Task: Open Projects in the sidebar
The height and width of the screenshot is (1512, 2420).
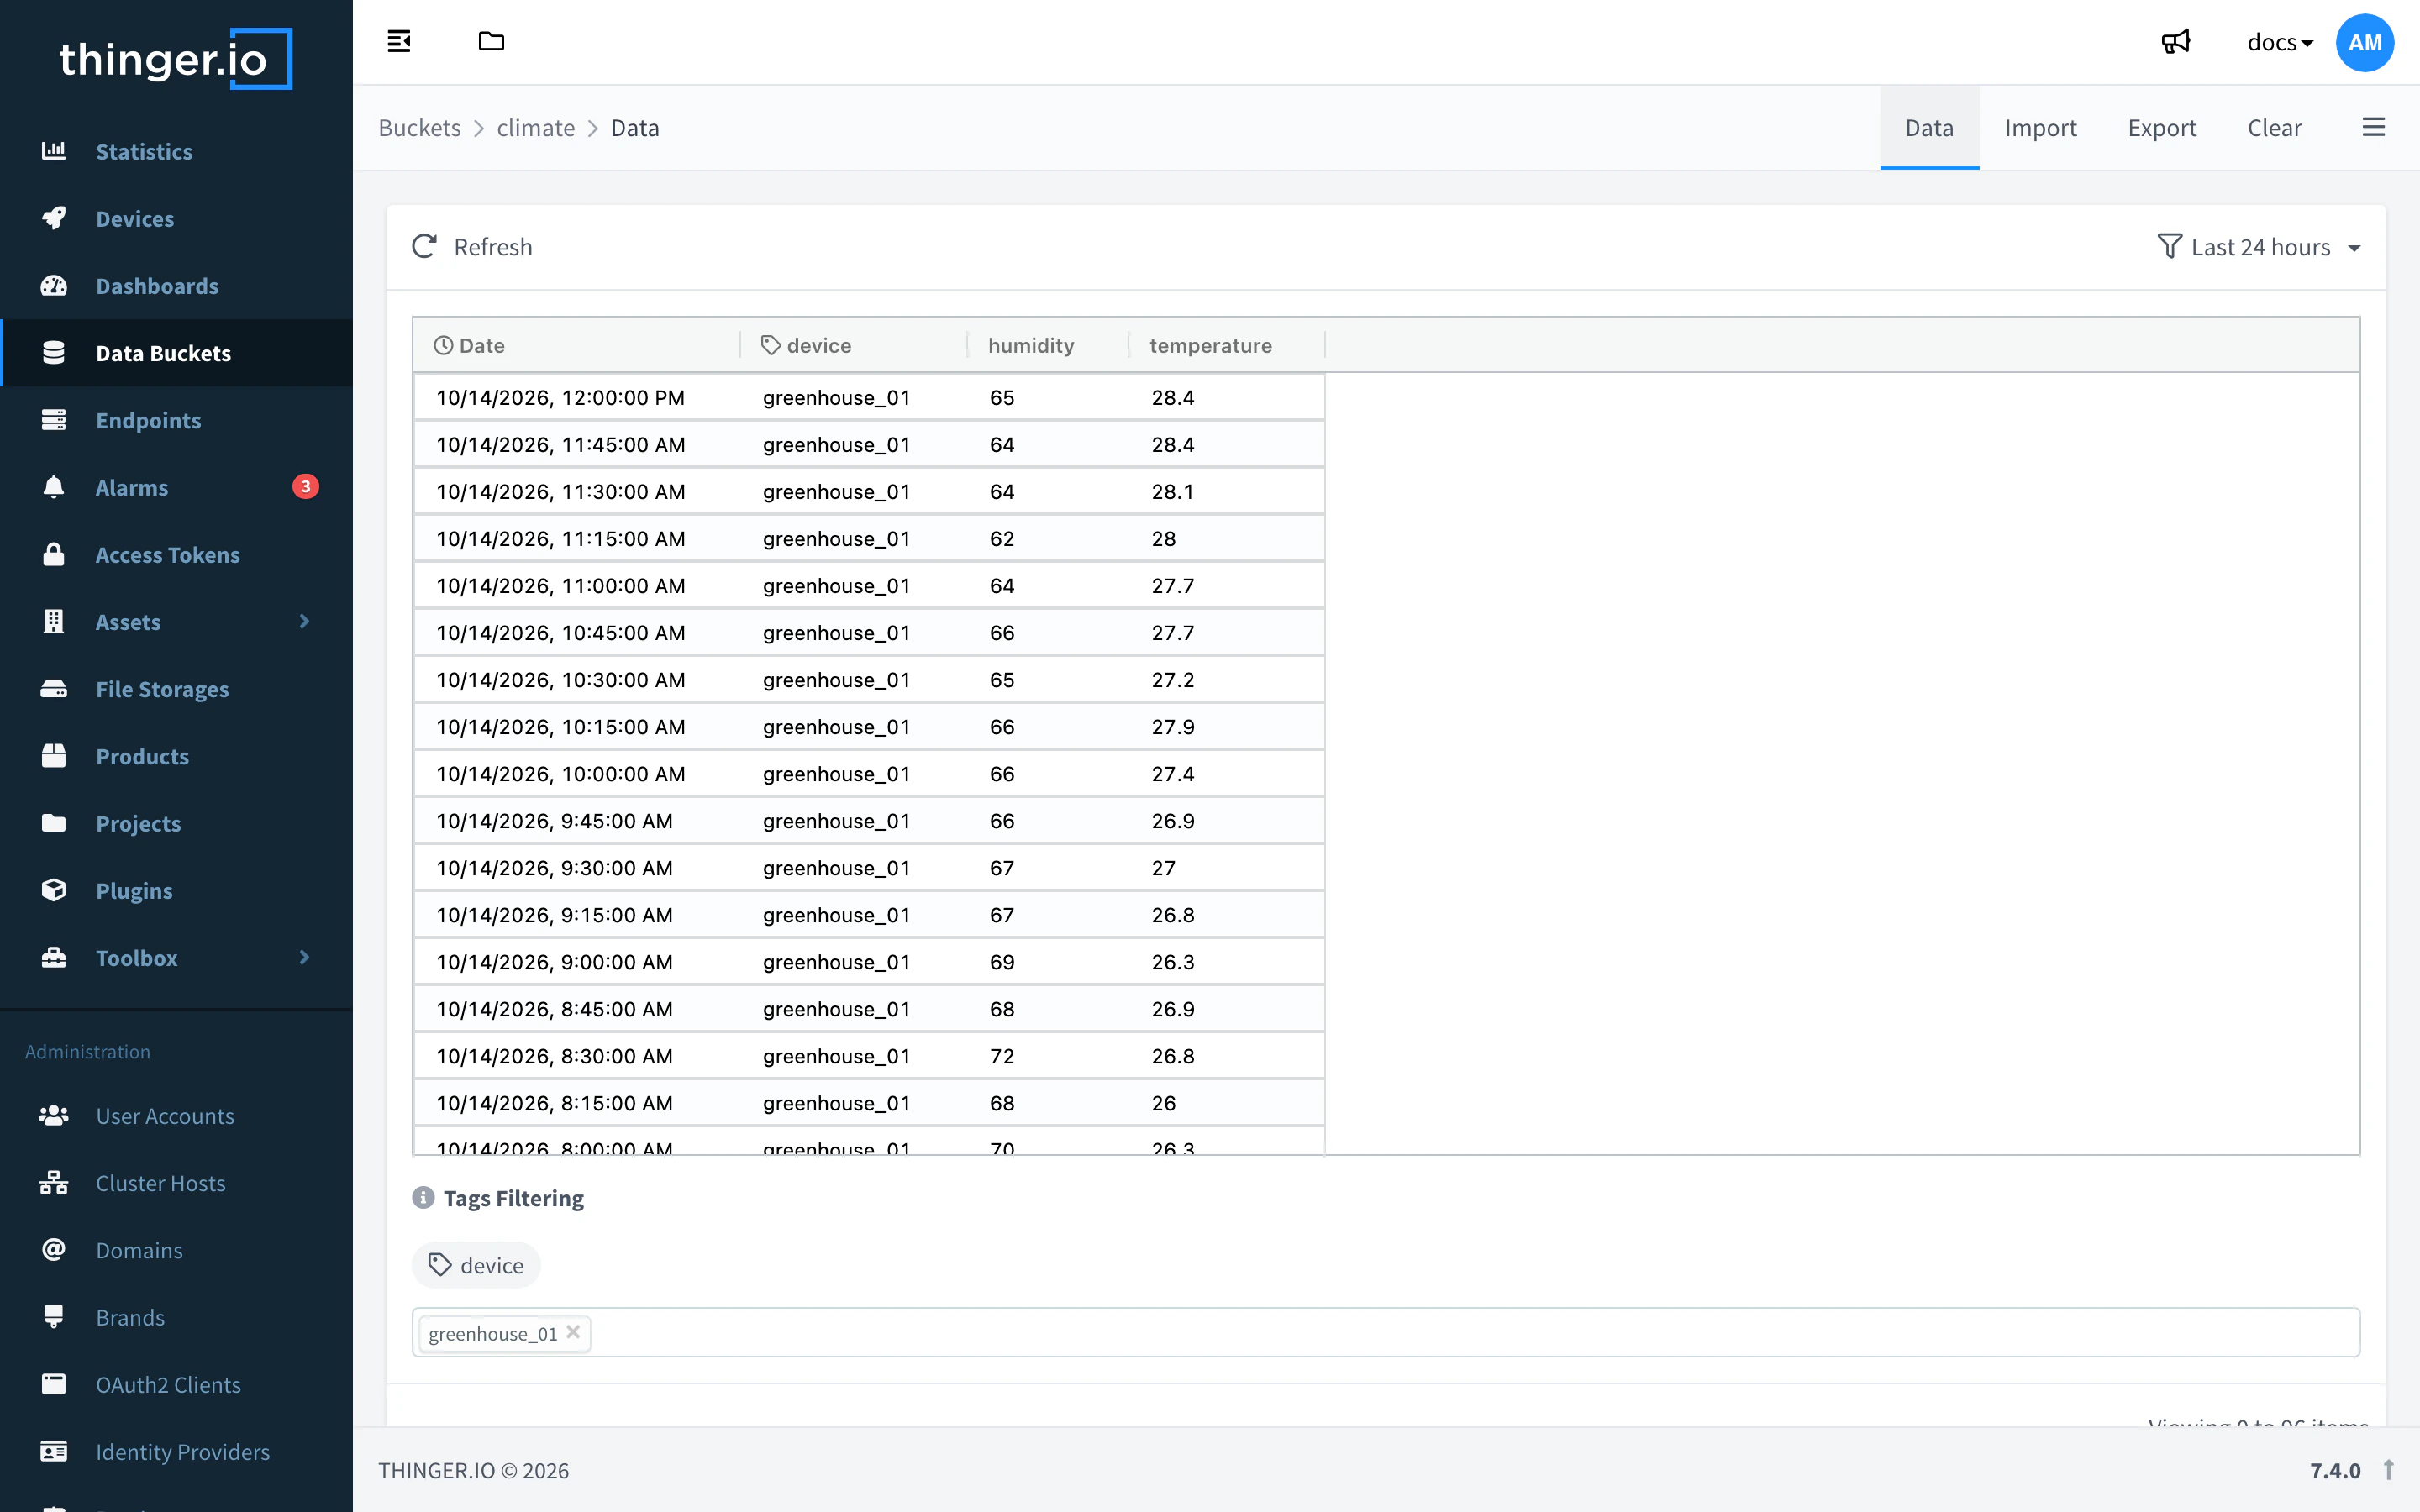Action: click(x=138, y=823)
